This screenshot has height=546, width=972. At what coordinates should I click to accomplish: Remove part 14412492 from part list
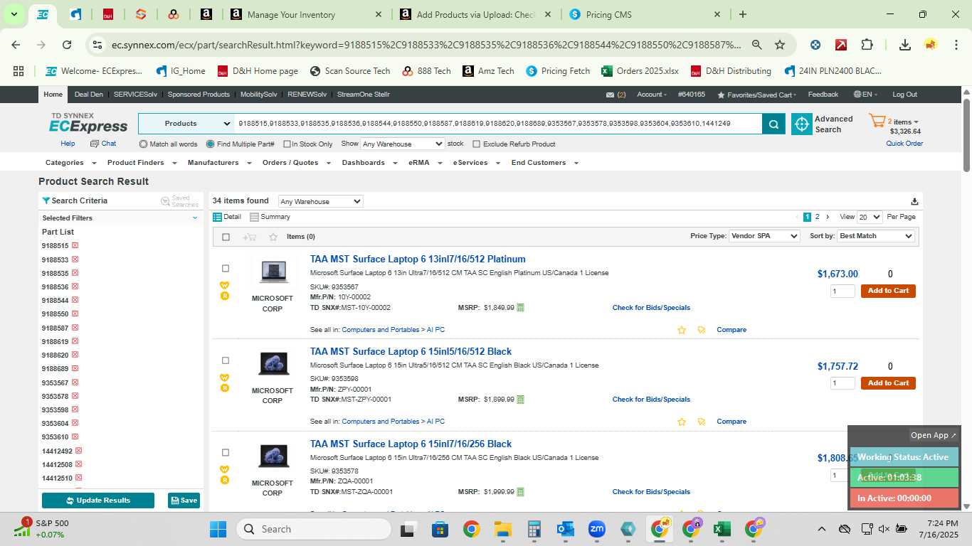point(78,450)
